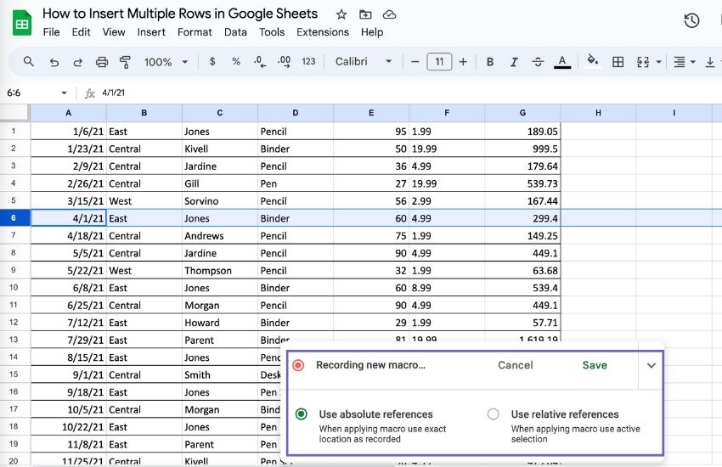
Task: Open more number formats 123
Action: 308,61
